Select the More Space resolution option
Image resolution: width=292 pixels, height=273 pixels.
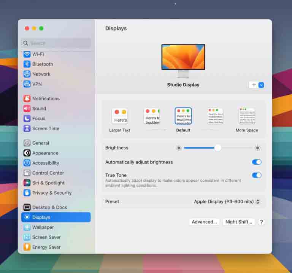247,120
